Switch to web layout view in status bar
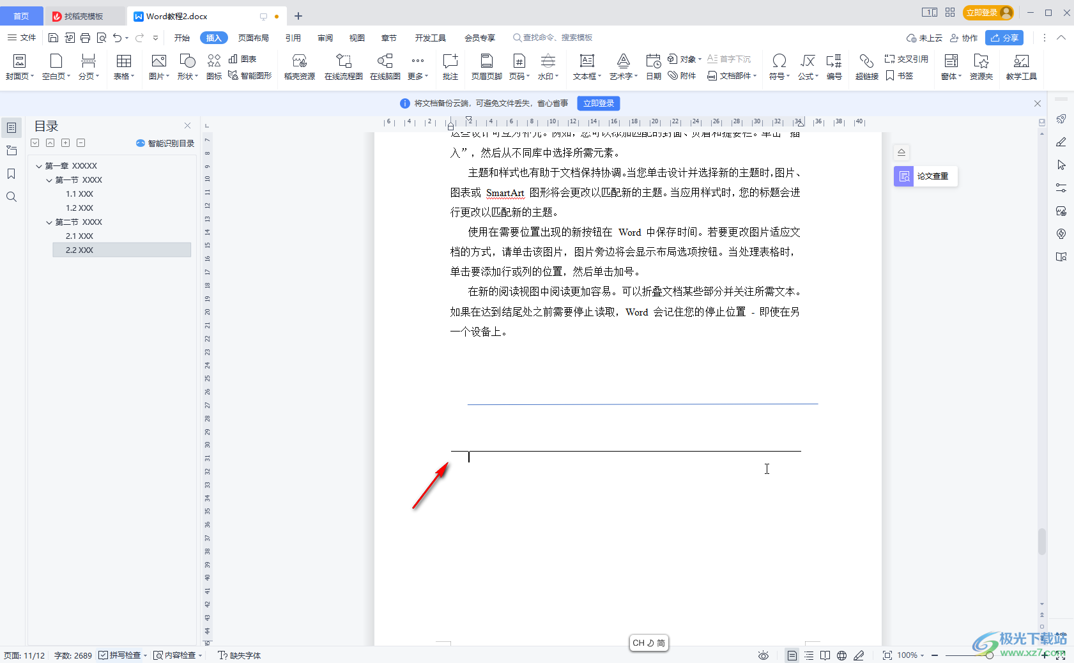1074x663 pixels. coord(842,655)
